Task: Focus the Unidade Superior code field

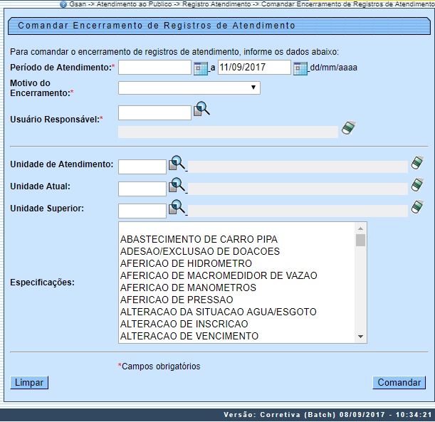Action: tap(142, 211)
